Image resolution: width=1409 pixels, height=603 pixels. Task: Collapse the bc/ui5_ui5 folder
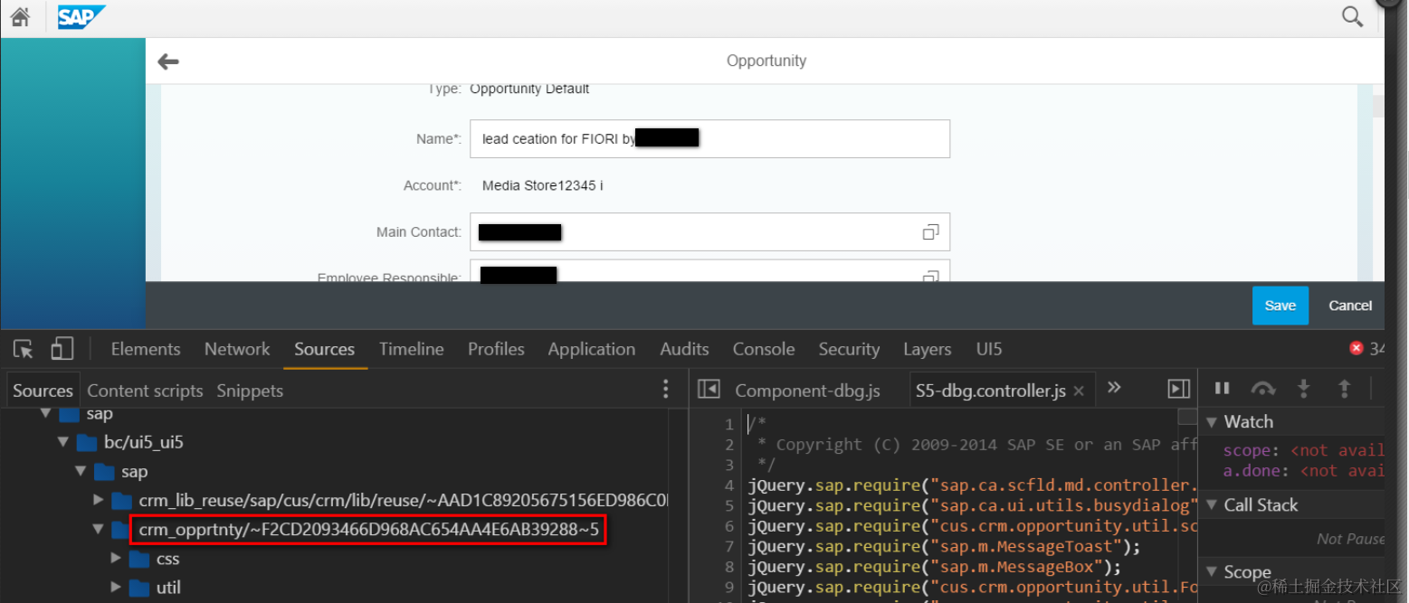[x=63, y=442]
